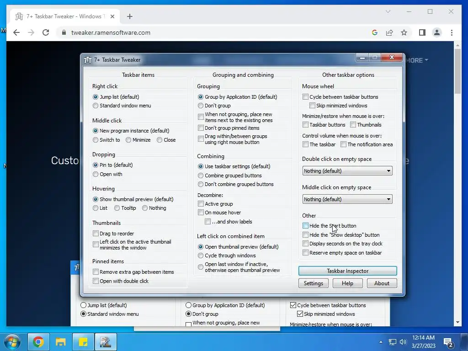This screenshot has height=351, width=468.
Task: Click the Google icon in address bar
Action: click(x=375, y=32)
